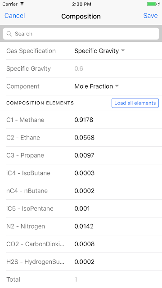This screenshot has width=162, height=288.
Task: Tap the magnifying glass search icon
Action: (x=9, y=34)
